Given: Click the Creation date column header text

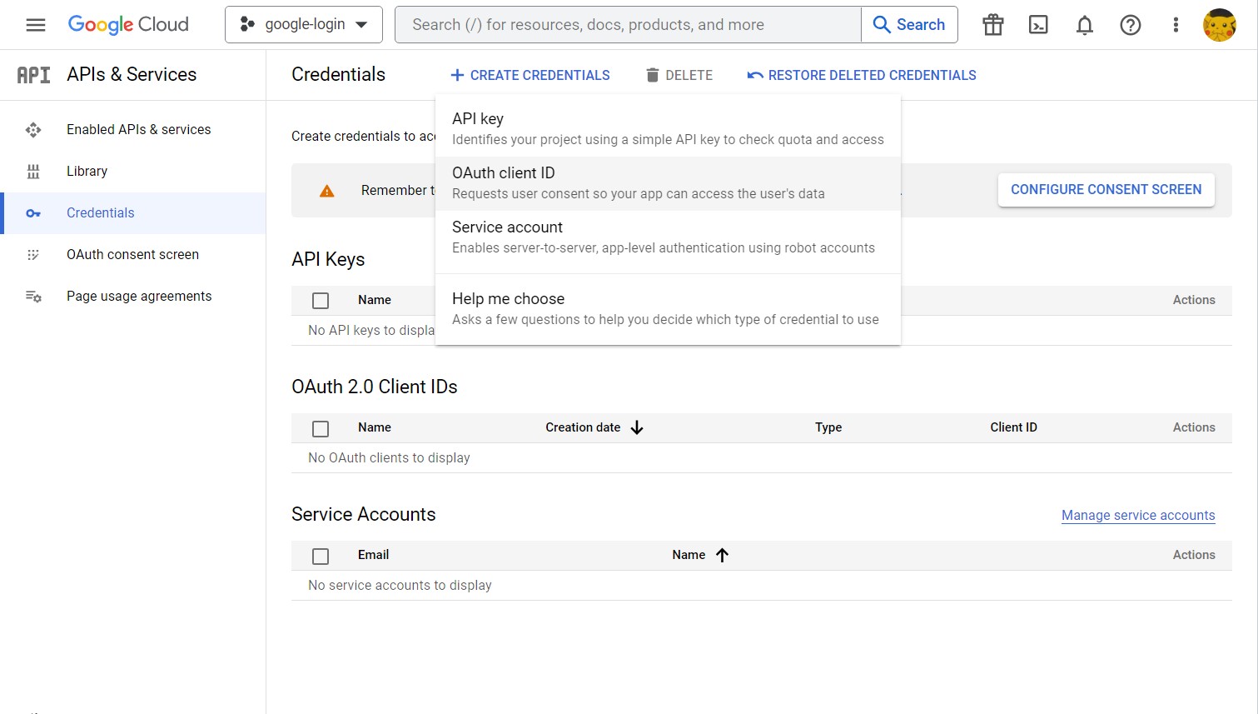Looking at the screenshot, I should (x=583, y=427).
